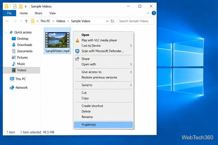Choose Cut from the context menu
This screenshot has height=145, width=218.
pos(104,93)
